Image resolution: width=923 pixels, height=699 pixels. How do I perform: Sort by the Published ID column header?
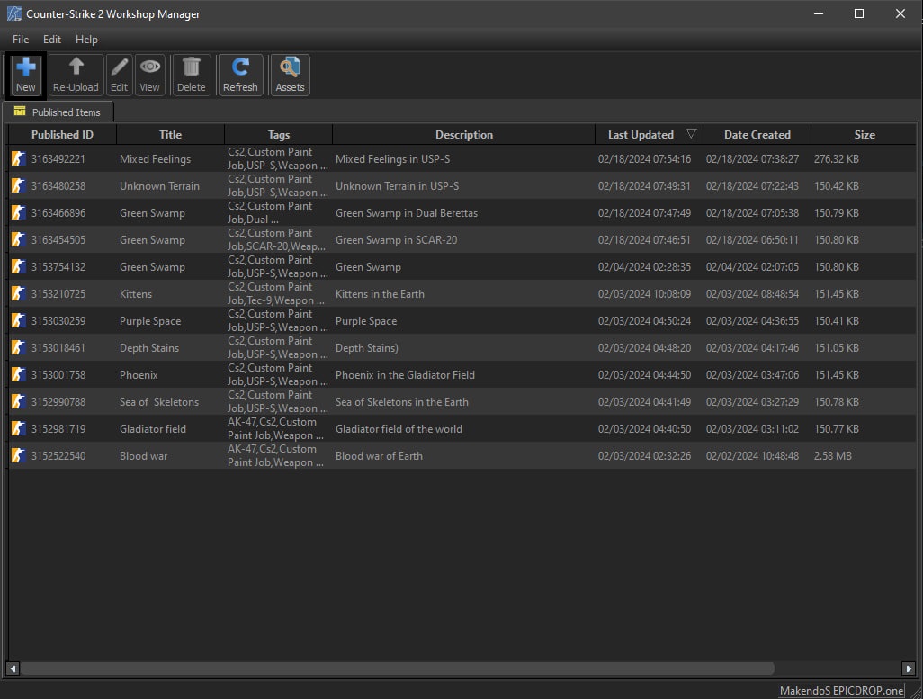[62, 134]
